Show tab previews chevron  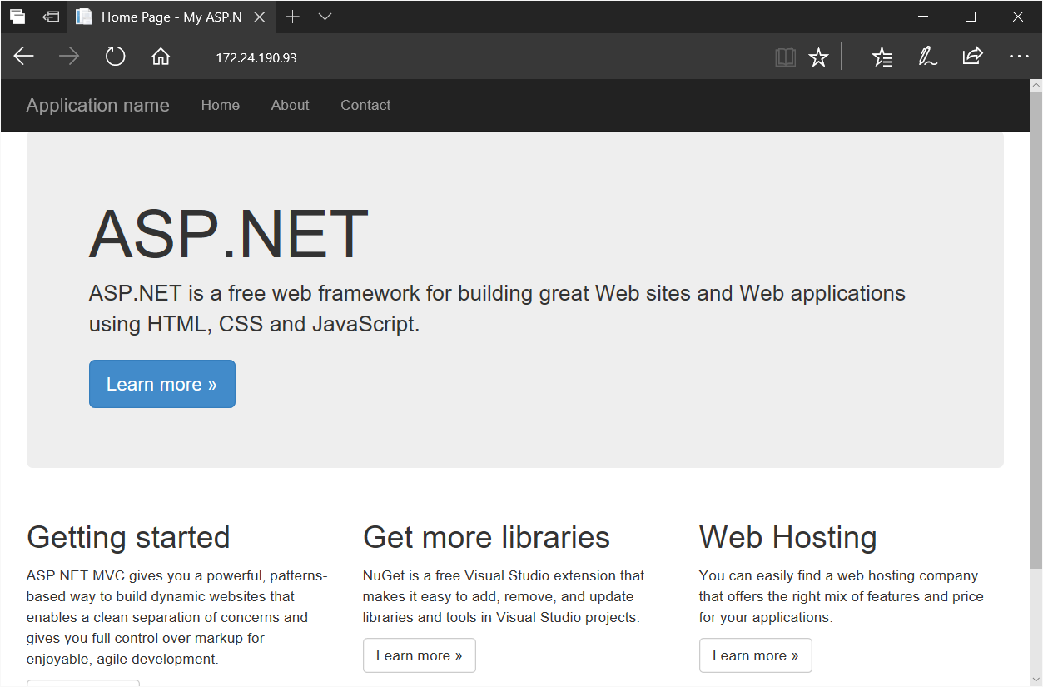325,17
